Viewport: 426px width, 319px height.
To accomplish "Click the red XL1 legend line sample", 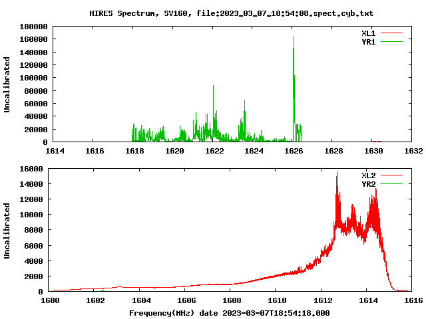I will pyautogui.click(x=391, y=33).
